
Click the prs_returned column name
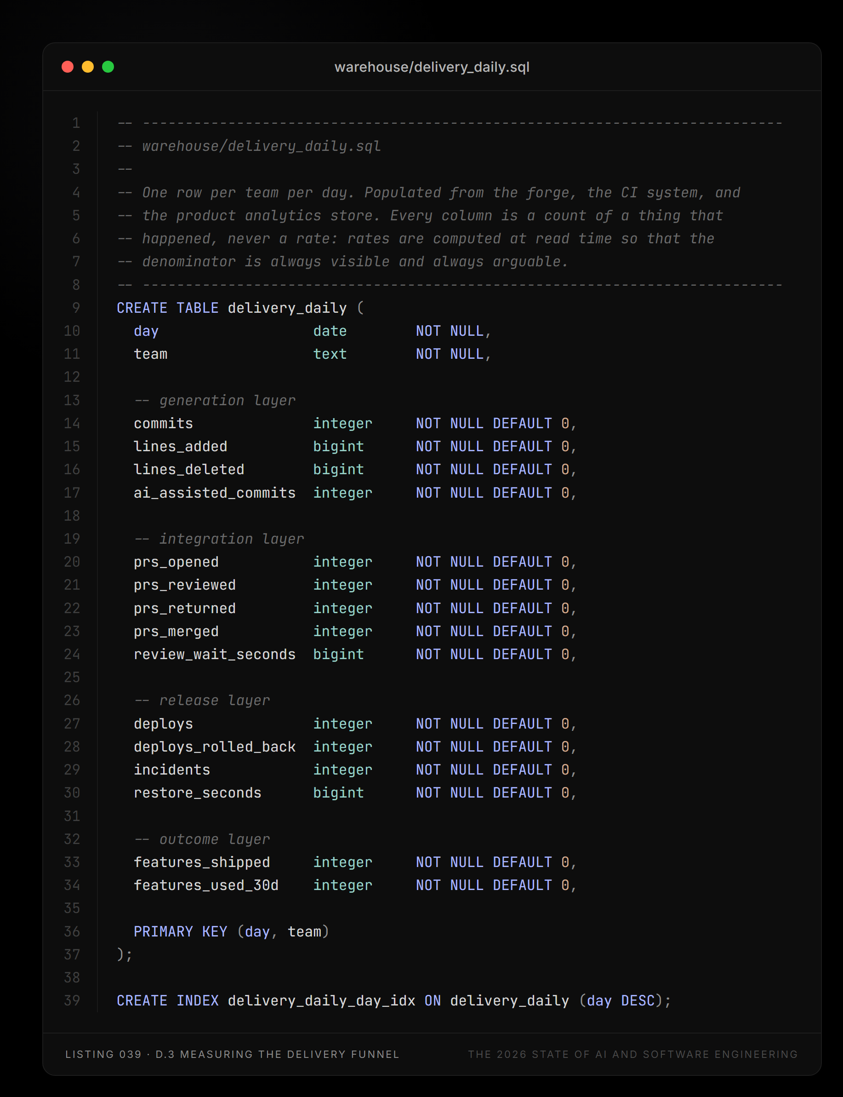tap(185, 608)
